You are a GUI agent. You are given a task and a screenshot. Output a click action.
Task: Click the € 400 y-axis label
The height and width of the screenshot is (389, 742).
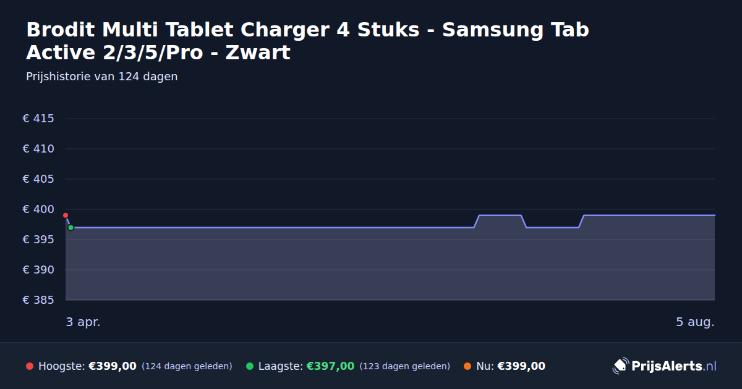click(x=38, y=209)
